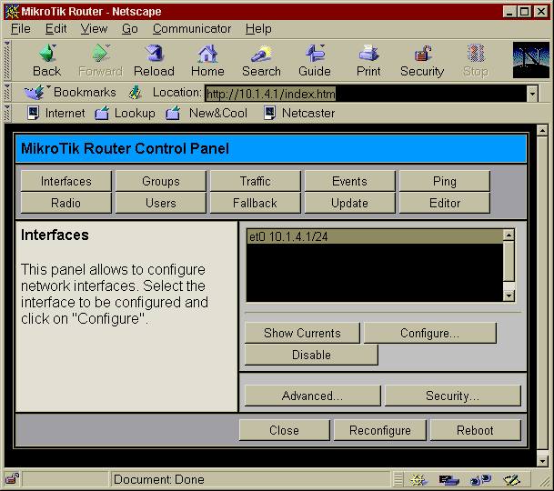
Task: Switch to the Interfaces panel button
Action: pos(66,181)
